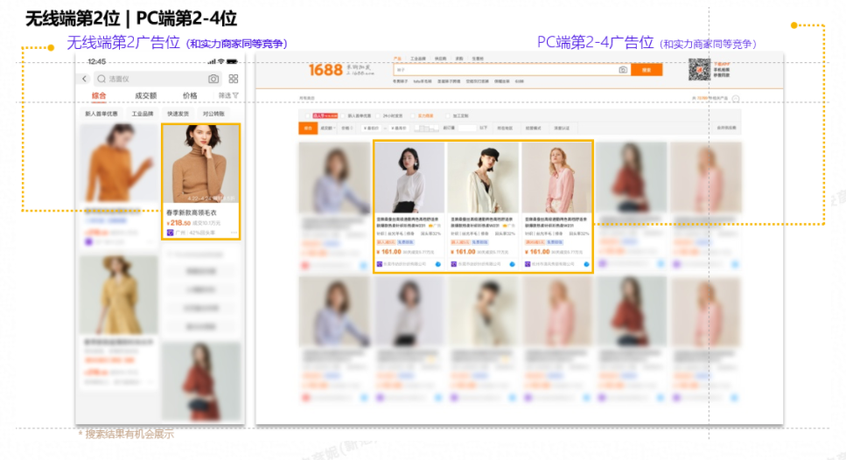The image size is (846, 460).
Task: Open the 深度认证 dropdown
Action: pyautogui.click(x=561, y=129)
